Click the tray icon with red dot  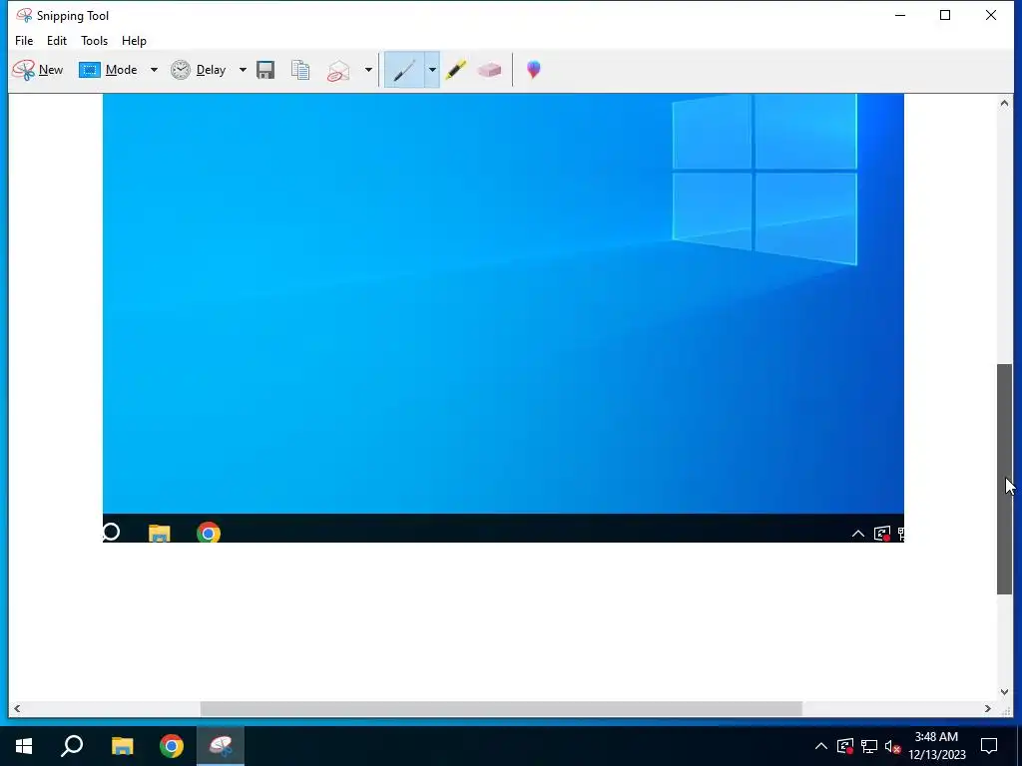(x=844, y=746)
